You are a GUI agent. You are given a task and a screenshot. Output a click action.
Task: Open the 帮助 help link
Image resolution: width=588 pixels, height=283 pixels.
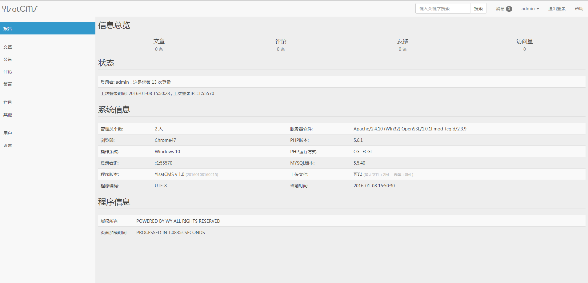click(579, 9)
